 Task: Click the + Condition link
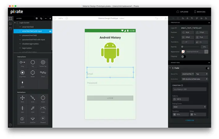click(190, 120)
